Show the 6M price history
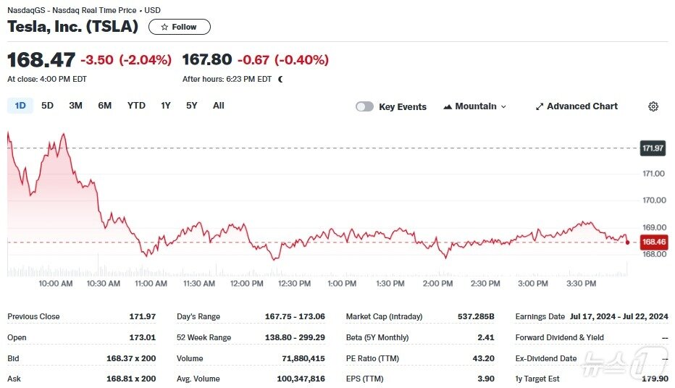 pos(104,106)
